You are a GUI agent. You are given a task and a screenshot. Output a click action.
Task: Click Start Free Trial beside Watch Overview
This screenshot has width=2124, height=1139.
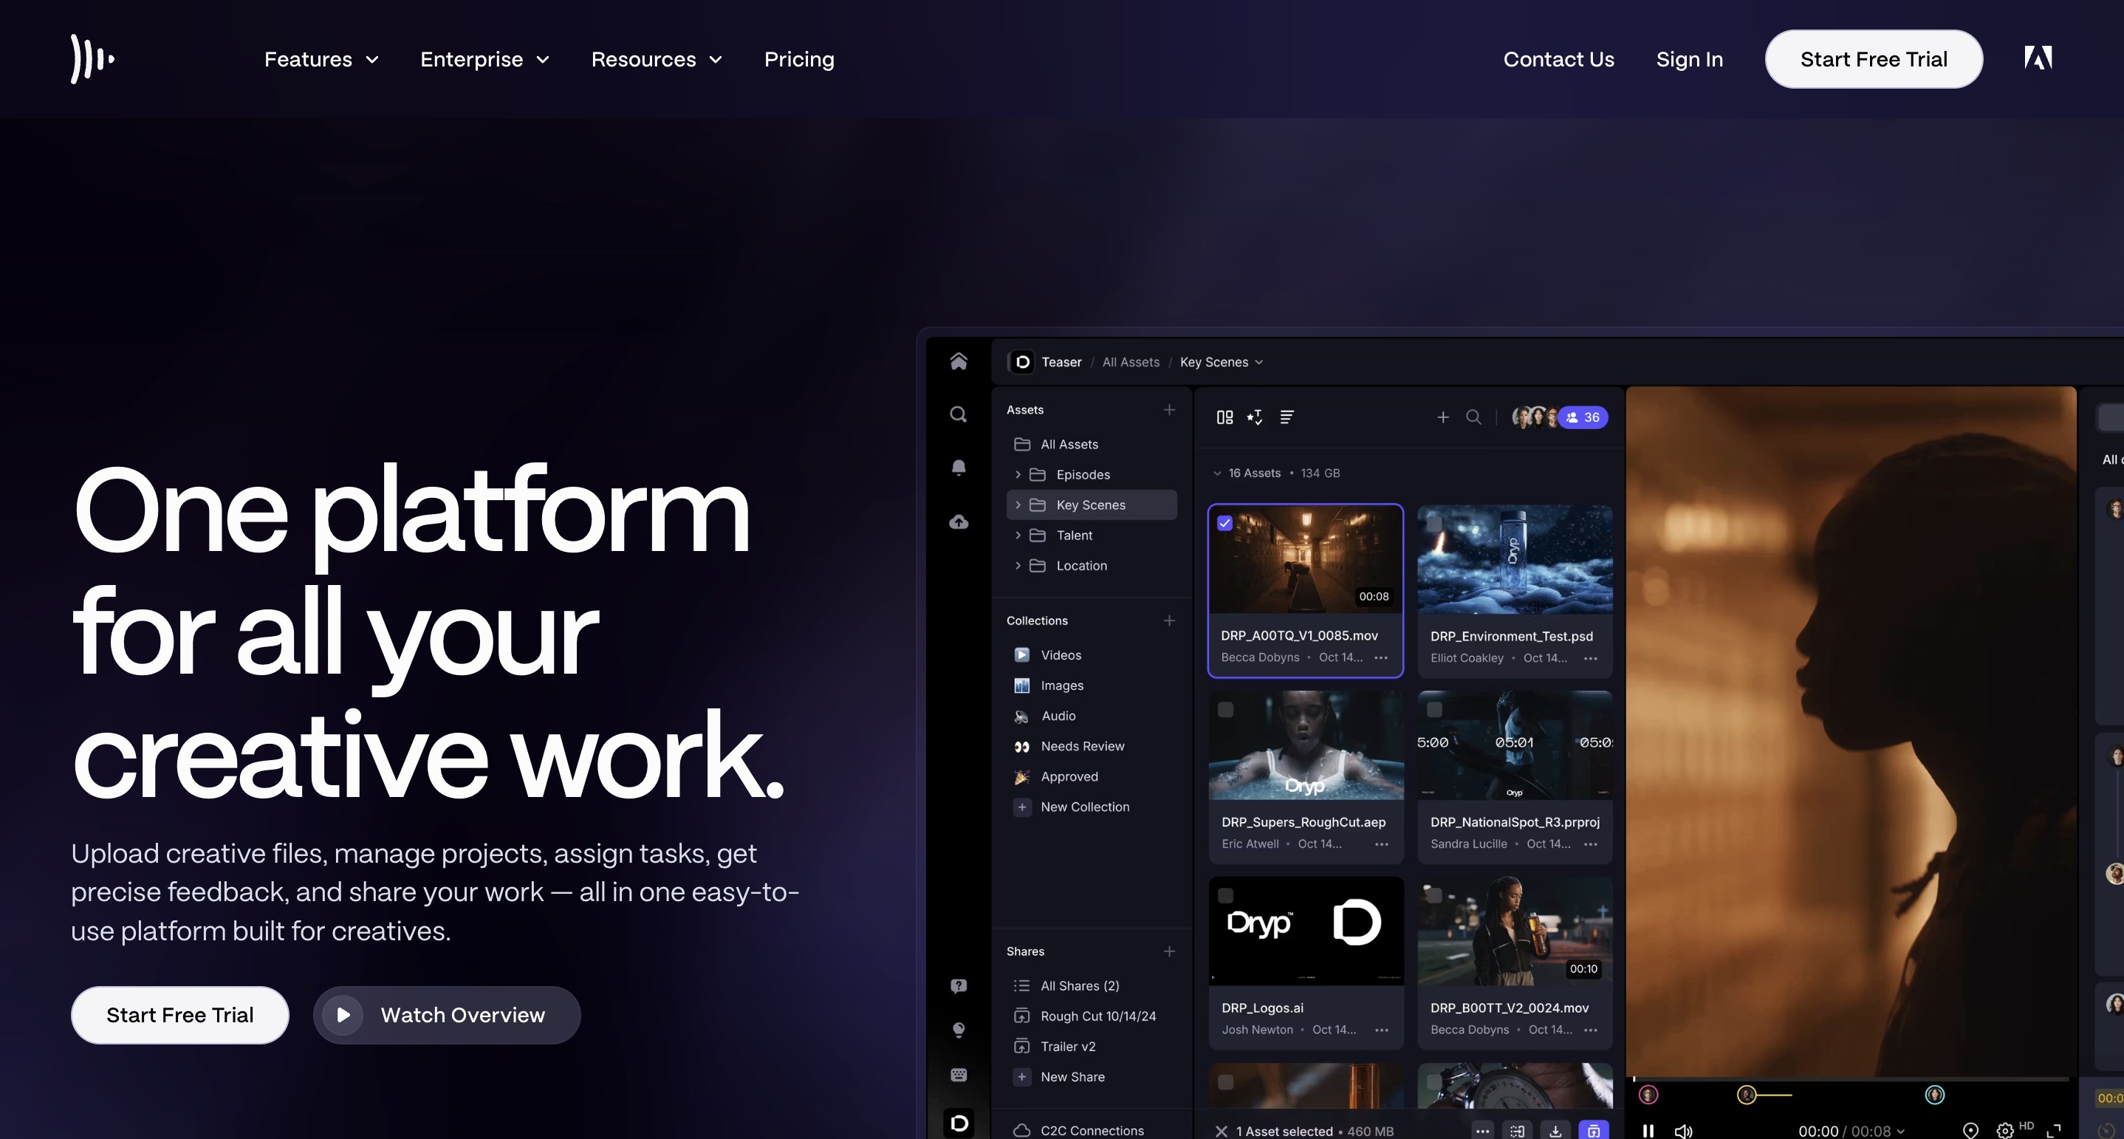(x=179, y=1016)
